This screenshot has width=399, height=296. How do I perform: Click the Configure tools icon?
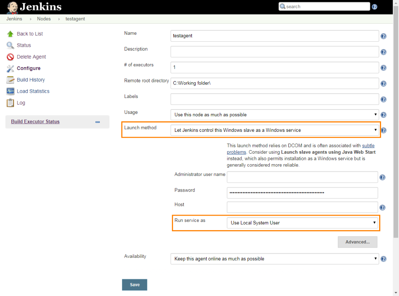pos(10,68)
